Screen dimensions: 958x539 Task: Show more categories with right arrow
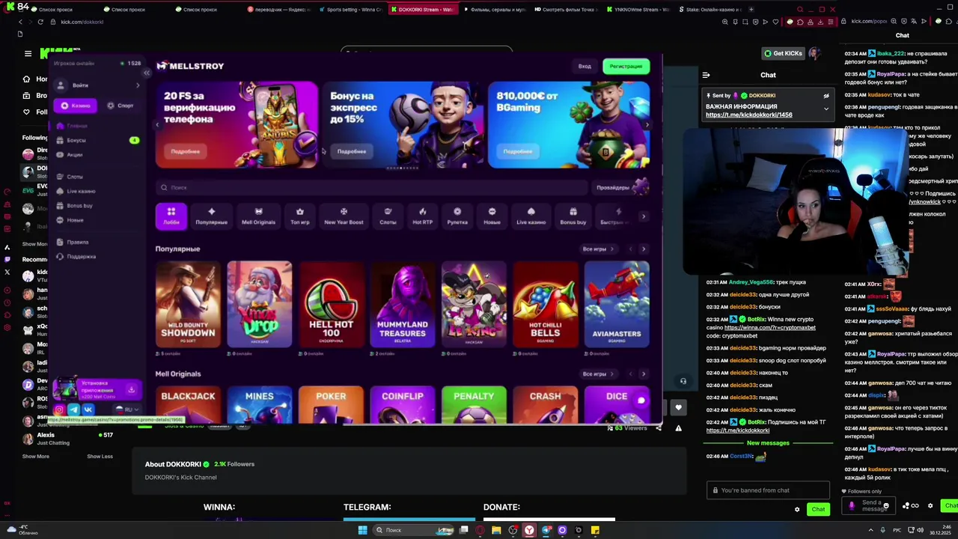click(x=644, y=216)
